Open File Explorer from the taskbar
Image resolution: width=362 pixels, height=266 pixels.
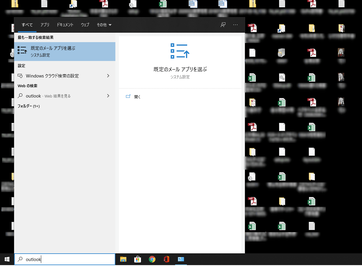123,260
